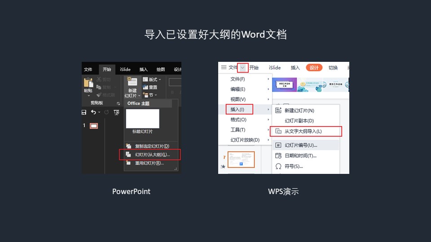
Task: Choose the purple design template thumbnail in WPS
Action: tap(285, 85)
